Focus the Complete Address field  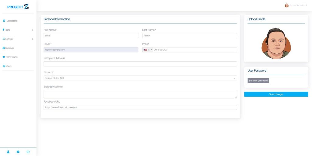pyautogui.click(x=140, y=64)
